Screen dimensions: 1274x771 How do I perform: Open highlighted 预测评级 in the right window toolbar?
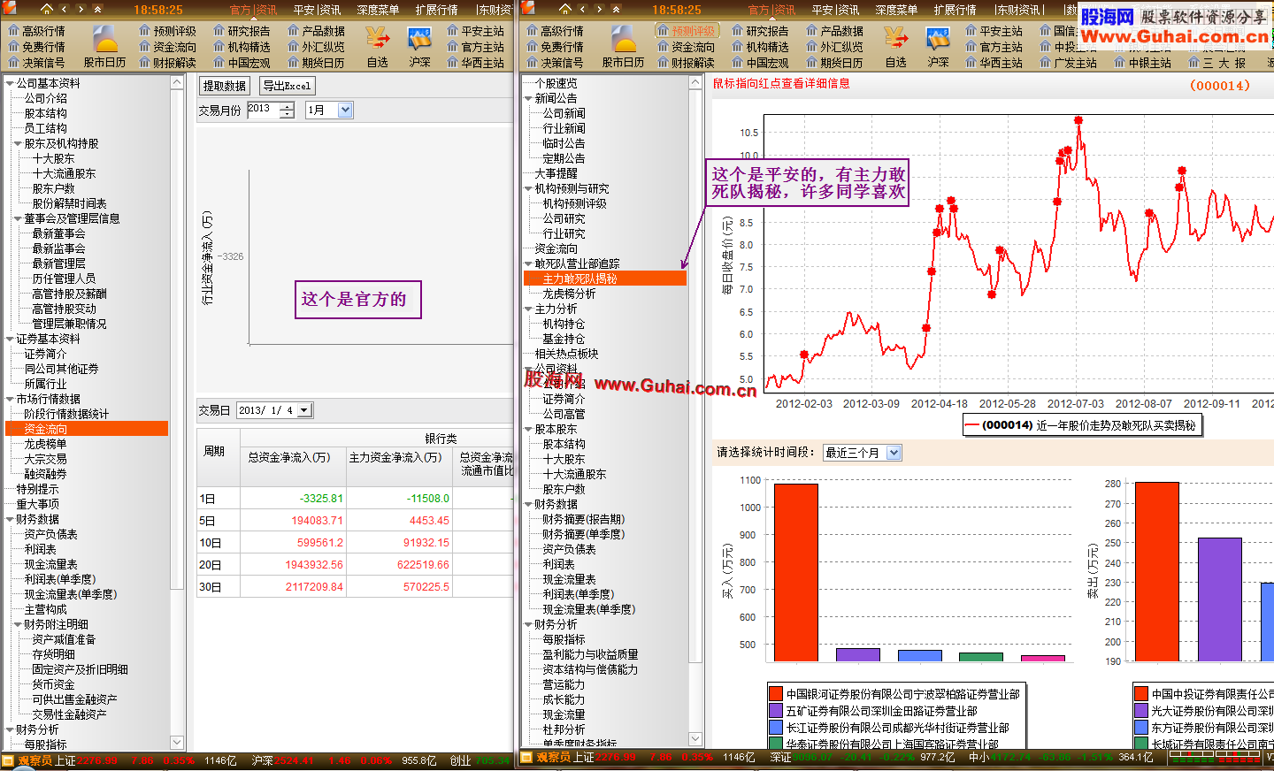[x=687, y=31]
